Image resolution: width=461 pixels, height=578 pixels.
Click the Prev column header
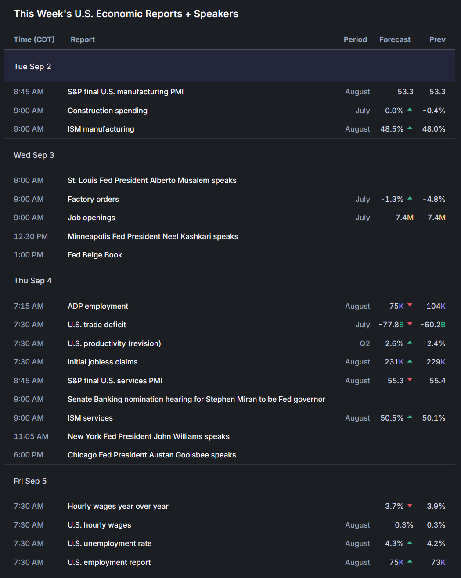point(437,39)
